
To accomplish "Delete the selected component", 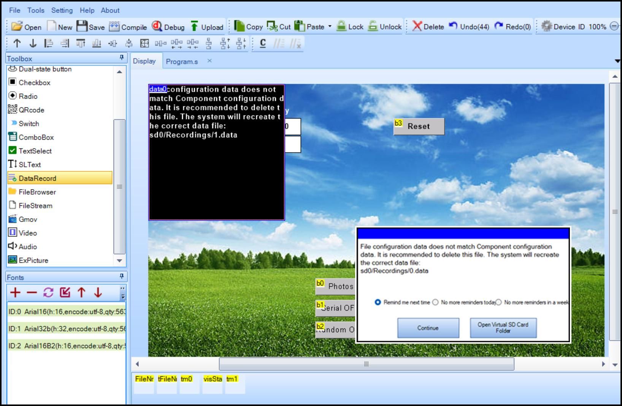I will tap(428, 27).
